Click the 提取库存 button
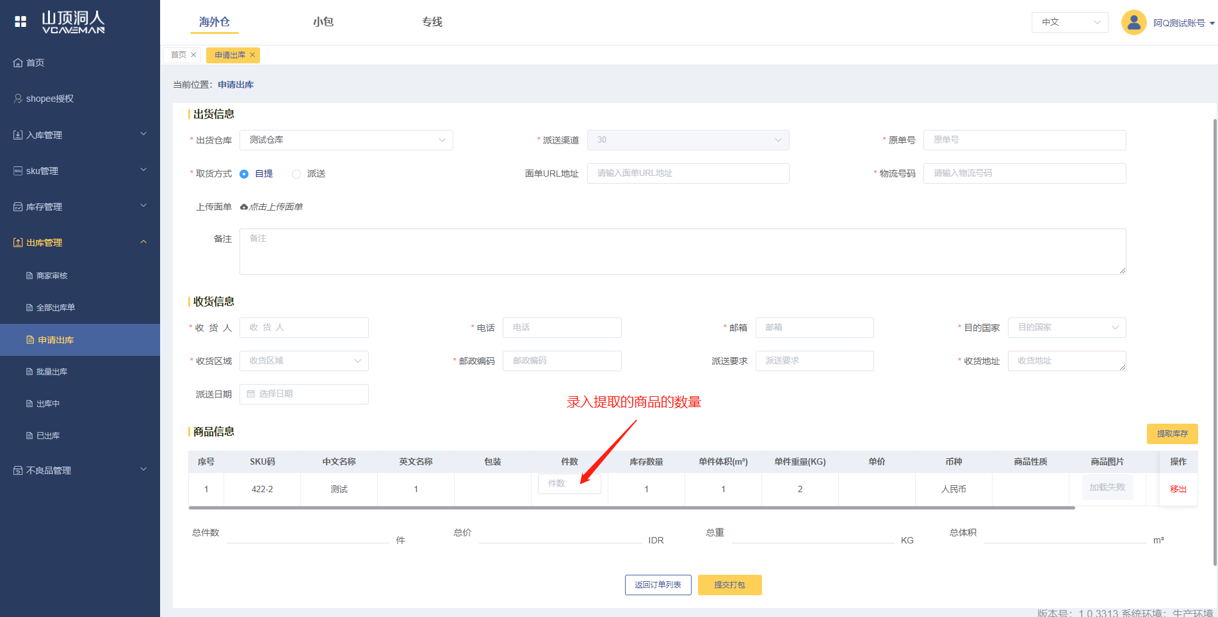1218x617 pixels. [x=1172, y=434]
